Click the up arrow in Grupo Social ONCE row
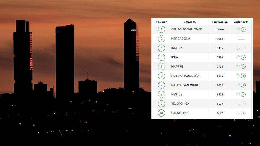This screenshot has height=146, width=260. (238, 29)
